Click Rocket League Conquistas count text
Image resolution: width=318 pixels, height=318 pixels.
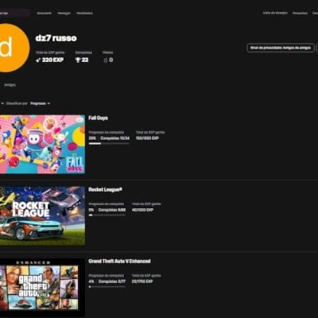112,210
